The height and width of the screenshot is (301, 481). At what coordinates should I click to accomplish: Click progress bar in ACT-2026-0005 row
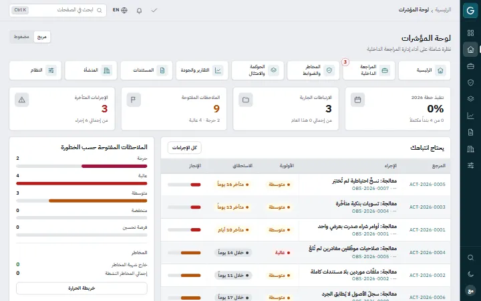(184, 185)
